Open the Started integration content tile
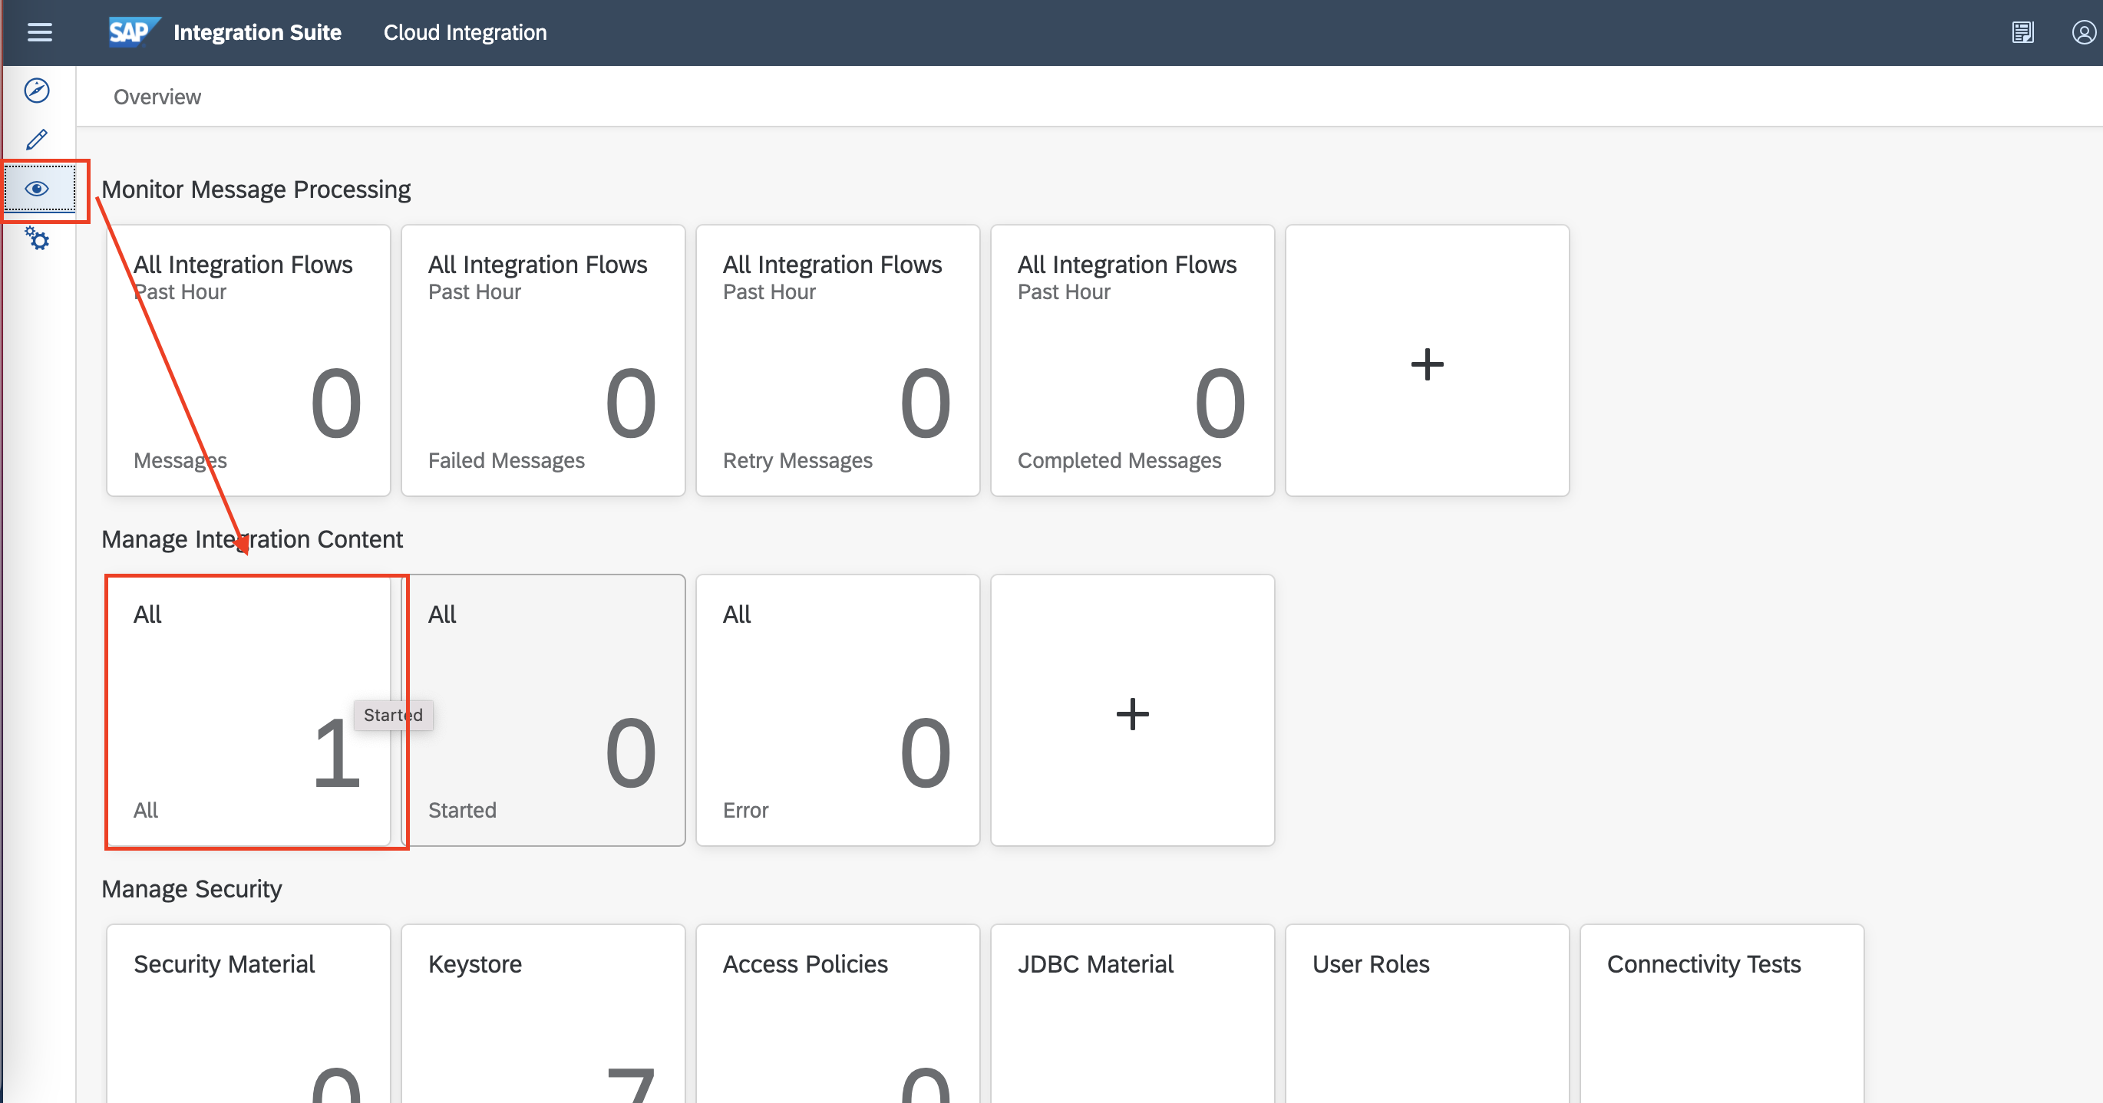Viewport: 2103px width, 1103px height. click(542, 710)
